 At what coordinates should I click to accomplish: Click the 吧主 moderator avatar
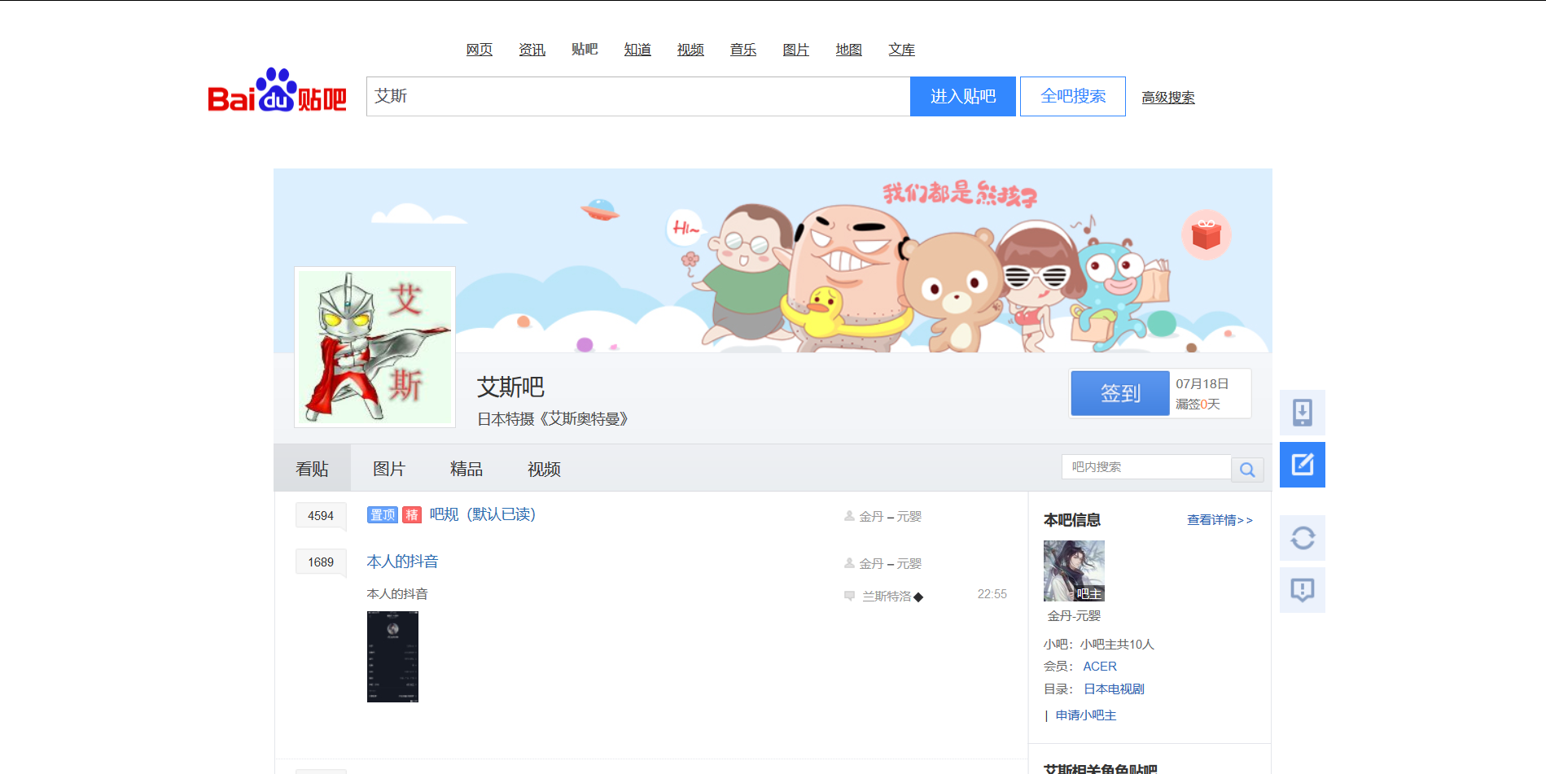[x=1074, y=571]
